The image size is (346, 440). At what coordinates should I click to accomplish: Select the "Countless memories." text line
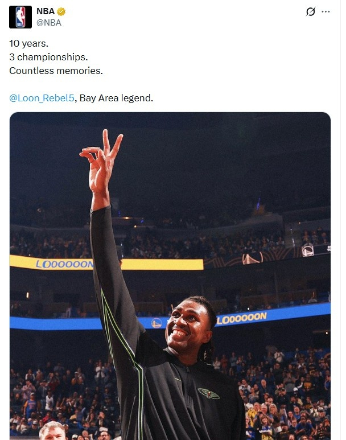coord(56,71)
